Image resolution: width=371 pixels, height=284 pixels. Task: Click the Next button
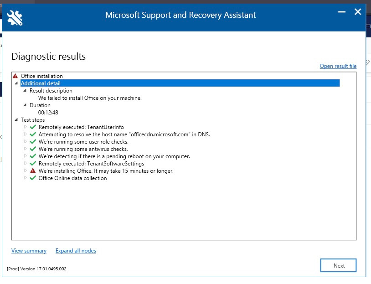pyautogui.click(x=338, y=266)
